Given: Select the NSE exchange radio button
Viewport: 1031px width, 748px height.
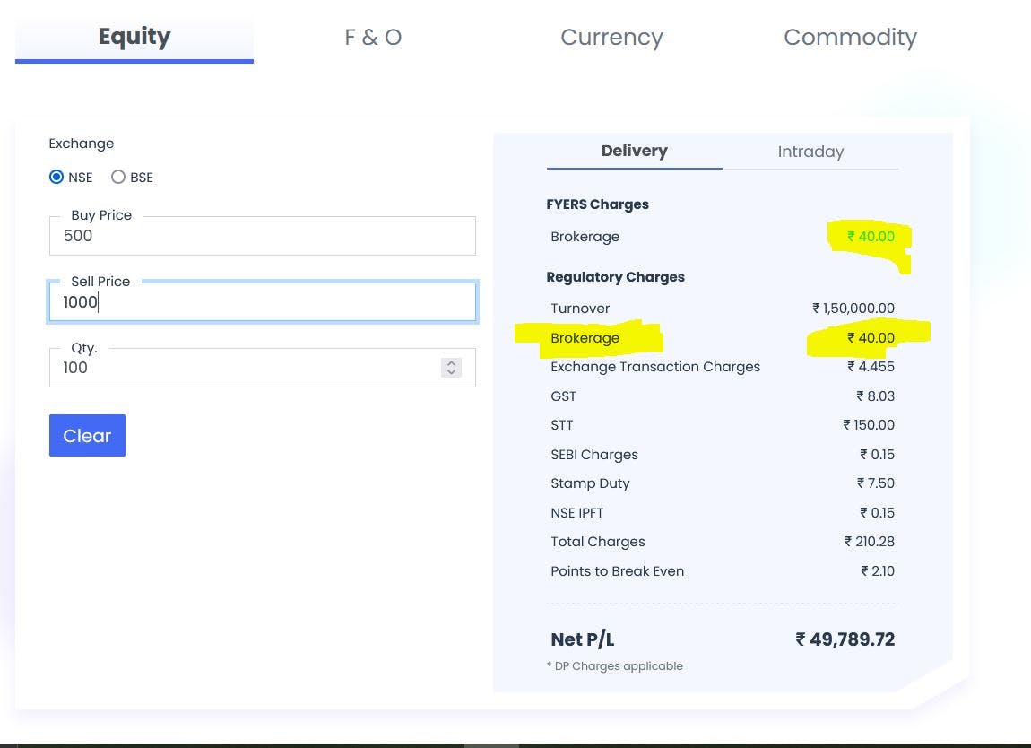Looking at the screenshot, I should [x=56, y=178].
